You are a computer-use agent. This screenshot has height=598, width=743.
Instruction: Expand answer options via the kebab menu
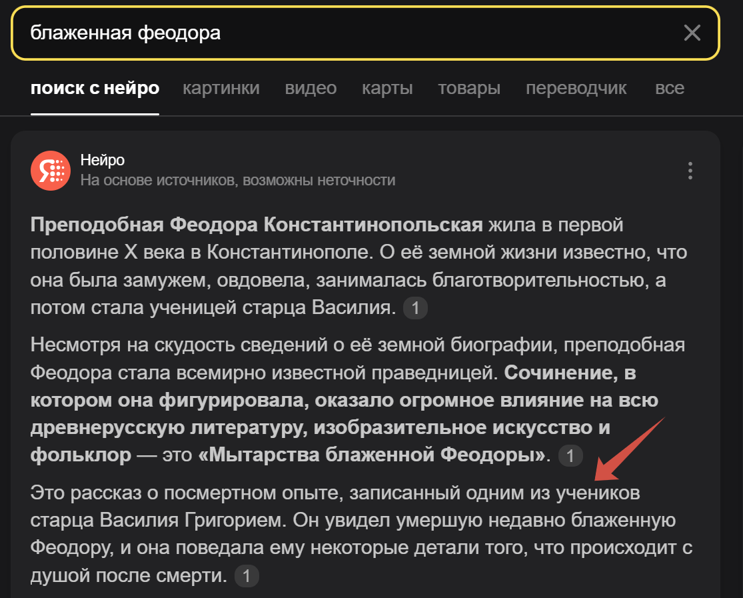pyautogui.click(x=690, y=171)
